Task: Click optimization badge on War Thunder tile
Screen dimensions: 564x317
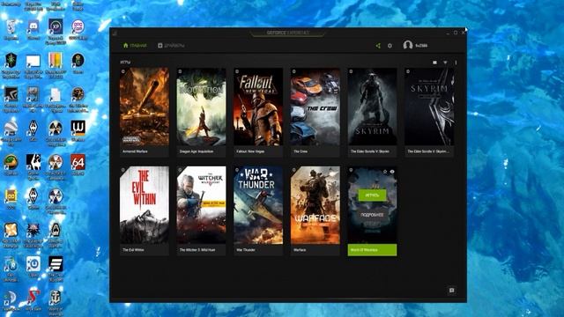Action: [x=237, y=170]
